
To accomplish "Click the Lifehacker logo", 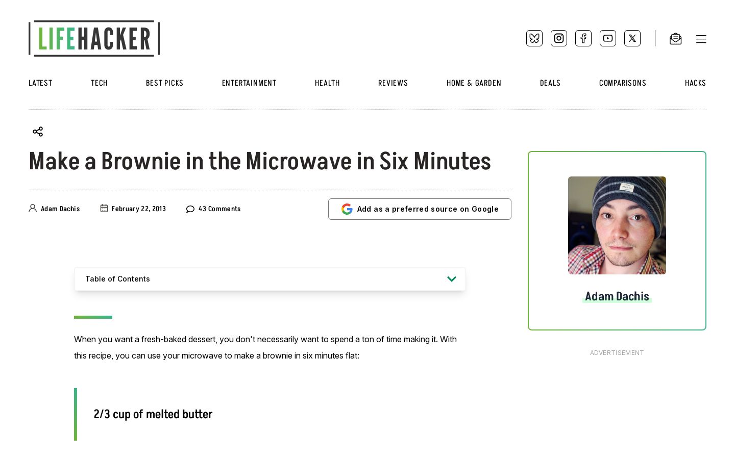I will coord(94,38).
